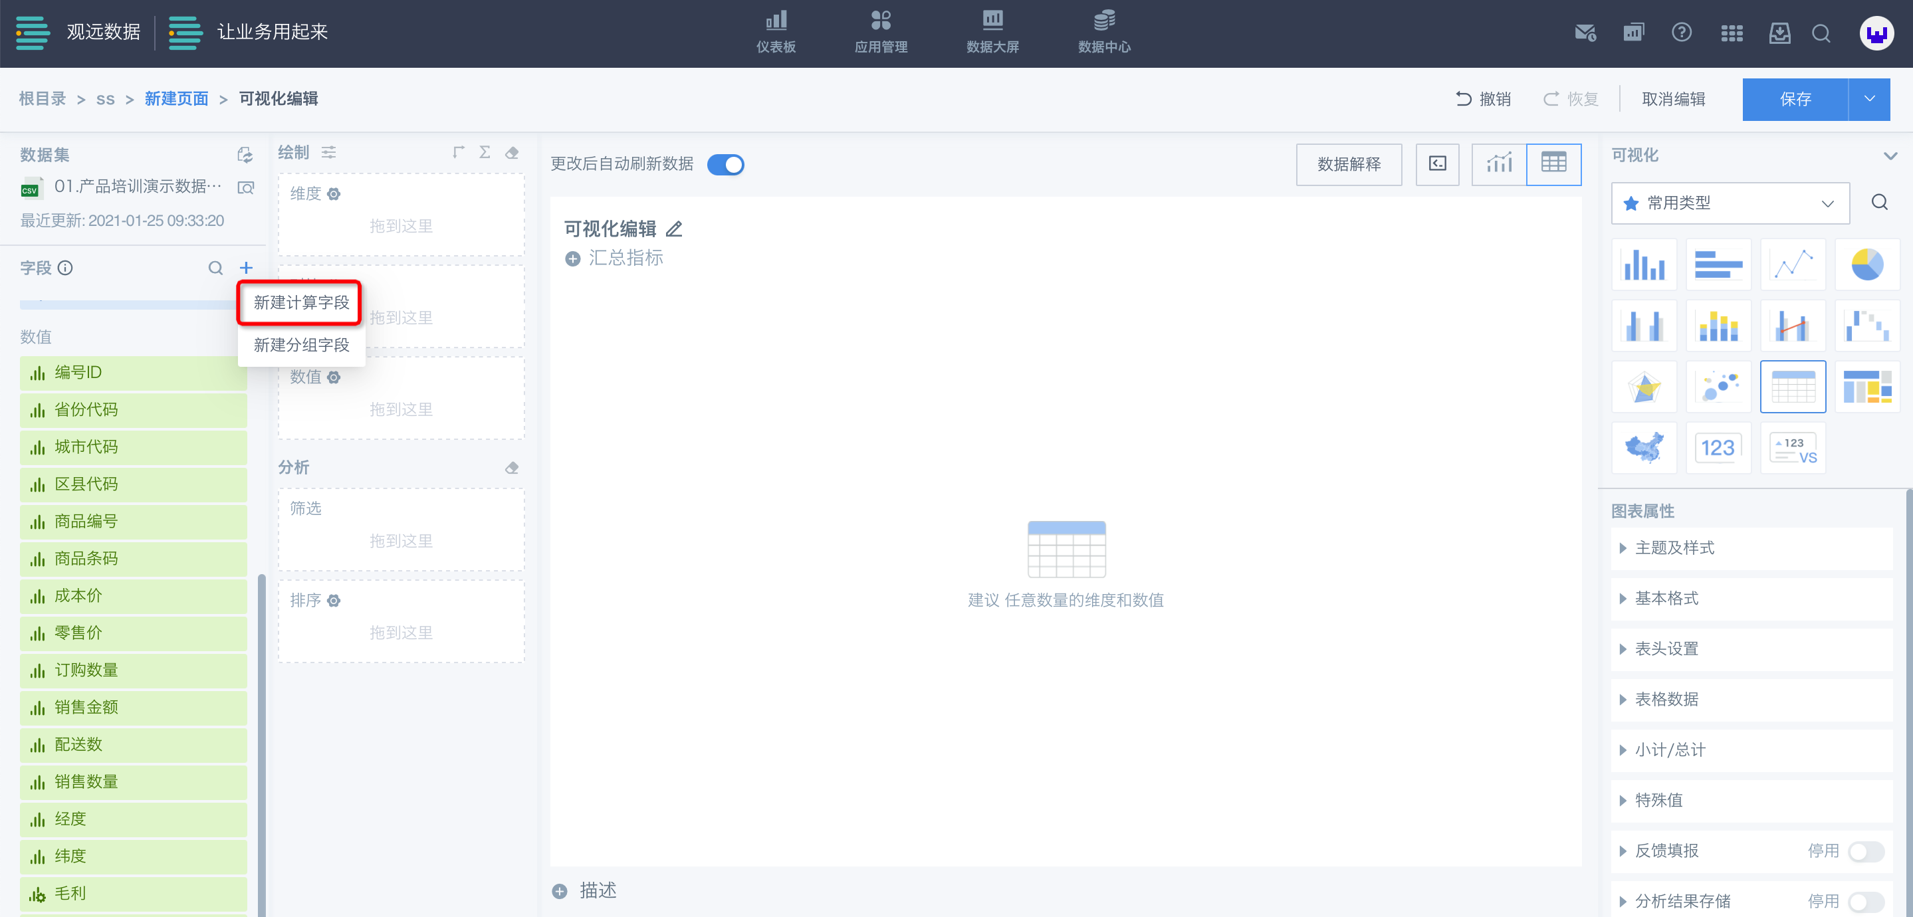Click the eraser icon in the draw panel
The image size is (1913, 917).
click(x=512, y=152)
